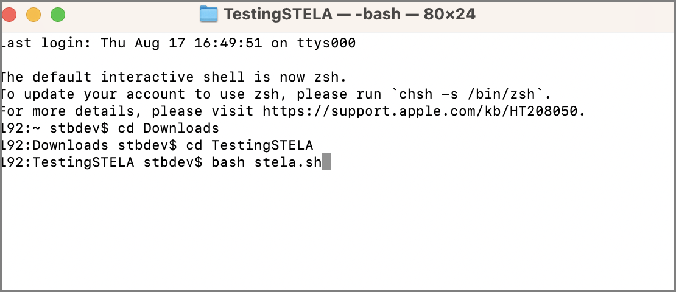This screenshot has width=676, height=292.
Task: Click the window title "TestingSTELA — -bash — 80×24"
Action: [x=350, y=14]
